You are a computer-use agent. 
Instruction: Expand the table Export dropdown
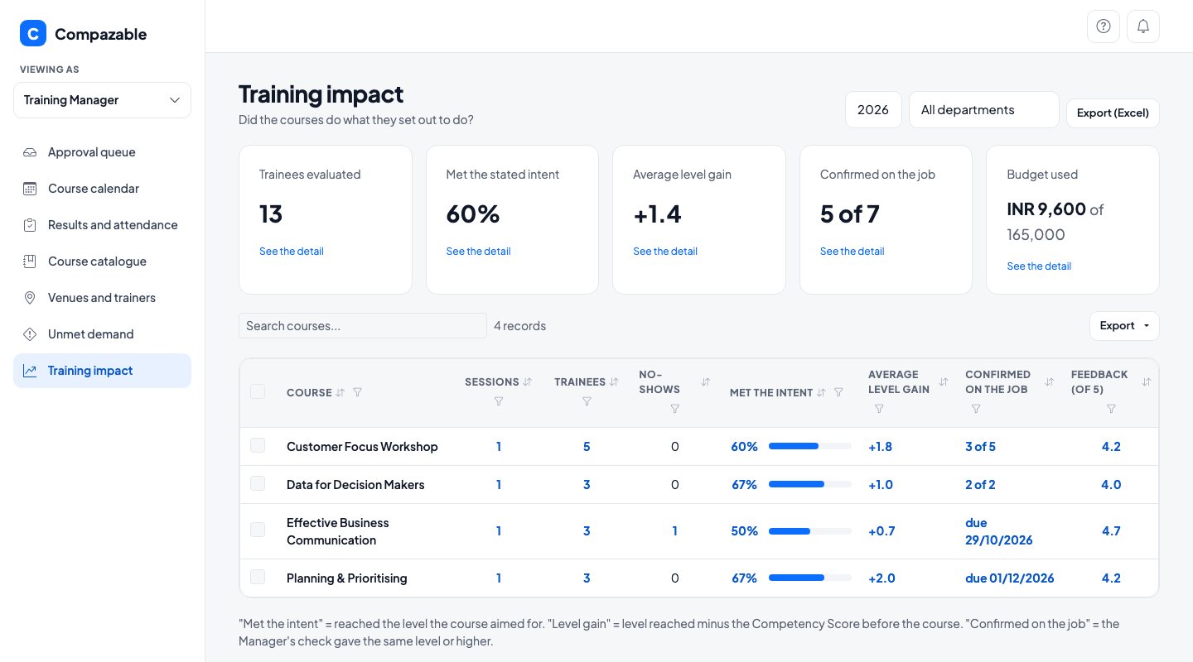[1124, 326]
